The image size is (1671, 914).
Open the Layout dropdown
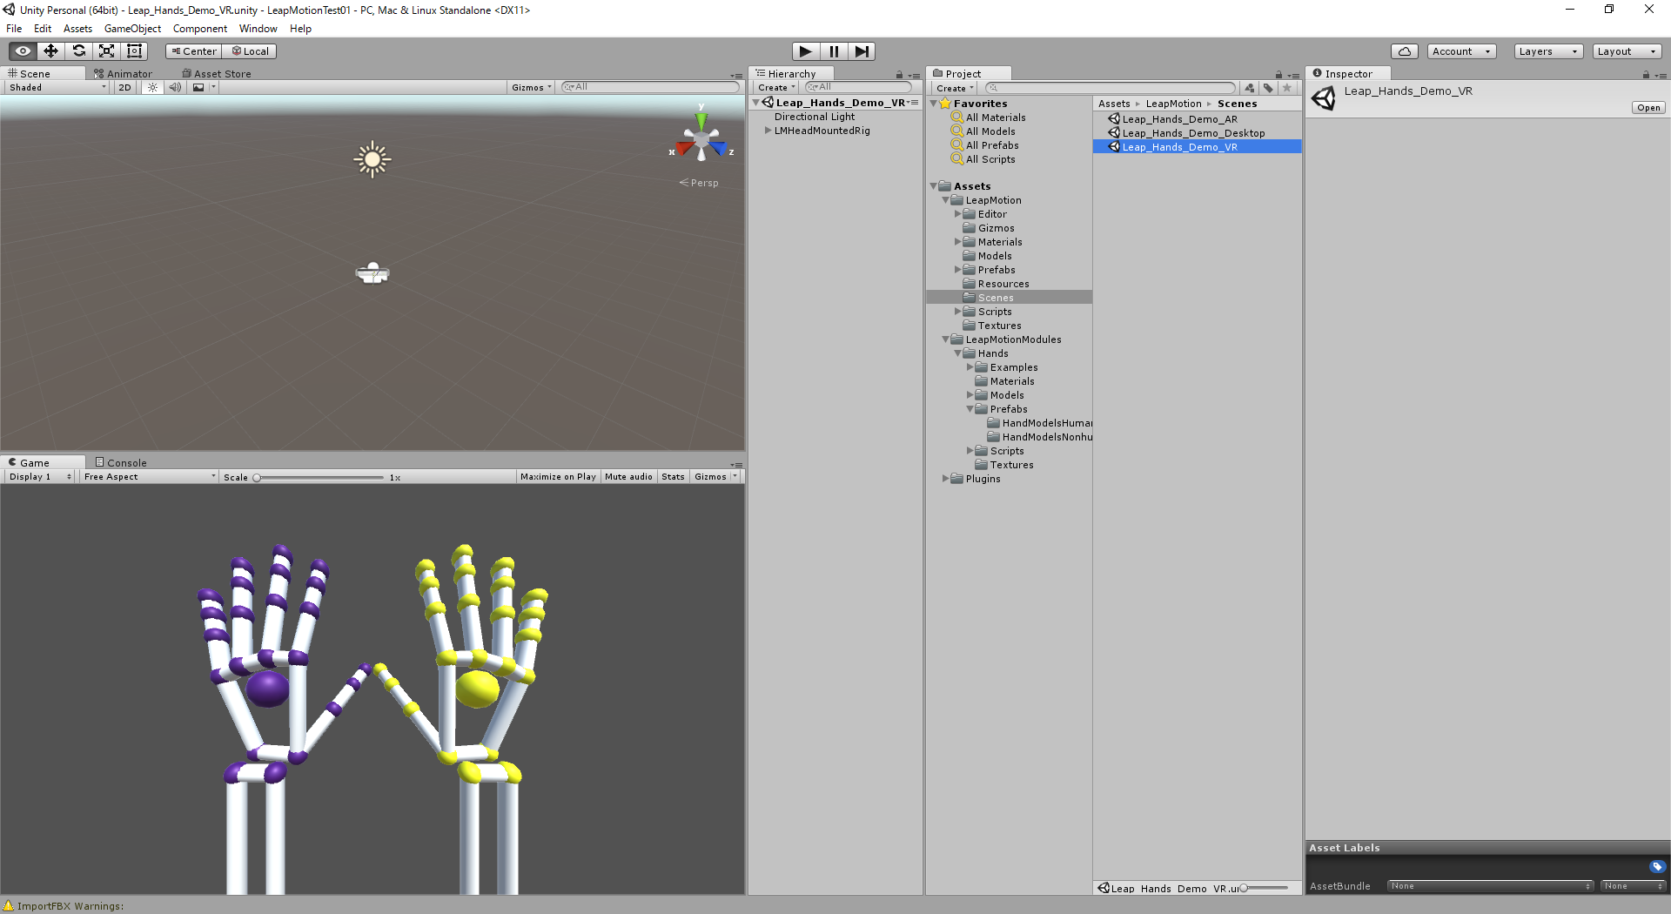coord(1626,50)
